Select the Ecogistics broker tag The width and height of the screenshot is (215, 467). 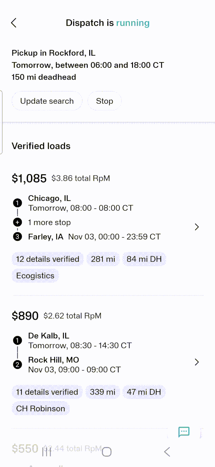(x=35, y=276)
